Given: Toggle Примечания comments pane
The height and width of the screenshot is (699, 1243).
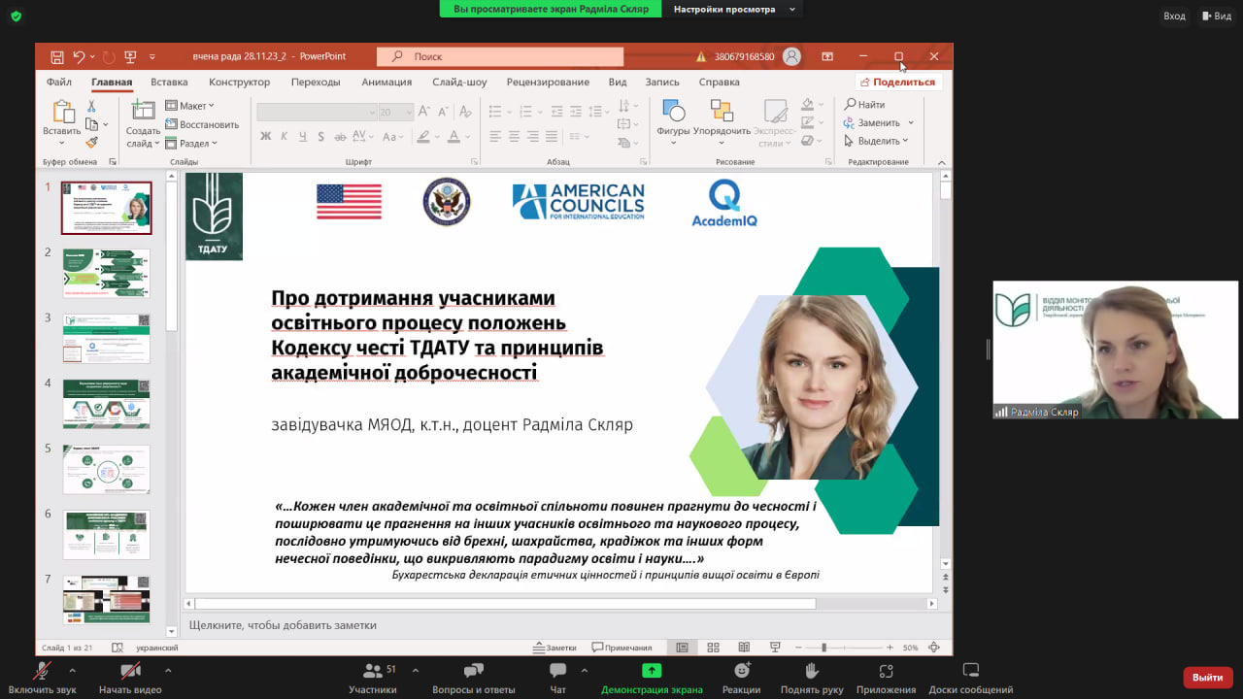Looking at the screenshot, I should pyautogui.click(x=621, y=648).
